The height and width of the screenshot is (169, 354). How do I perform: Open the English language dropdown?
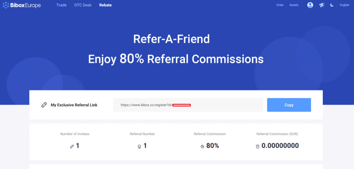(344, 5)
